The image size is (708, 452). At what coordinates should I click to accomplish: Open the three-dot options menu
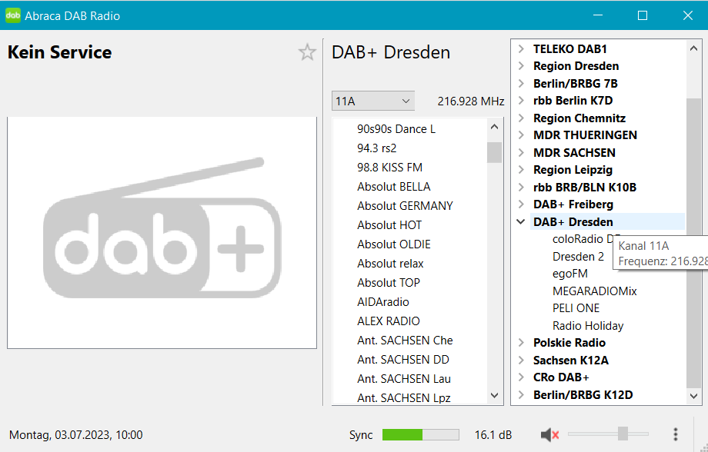pyautogui.click(x=675, y=435)
